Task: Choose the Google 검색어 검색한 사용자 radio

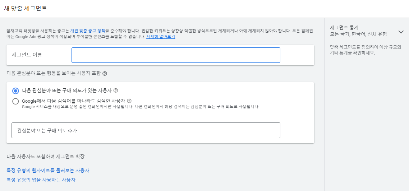Action: tap(16, 101)
